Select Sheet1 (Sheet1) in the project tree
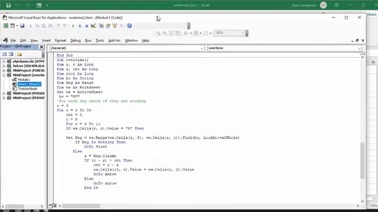The width and height of the screenshot is (378, 212). point(30,84)
